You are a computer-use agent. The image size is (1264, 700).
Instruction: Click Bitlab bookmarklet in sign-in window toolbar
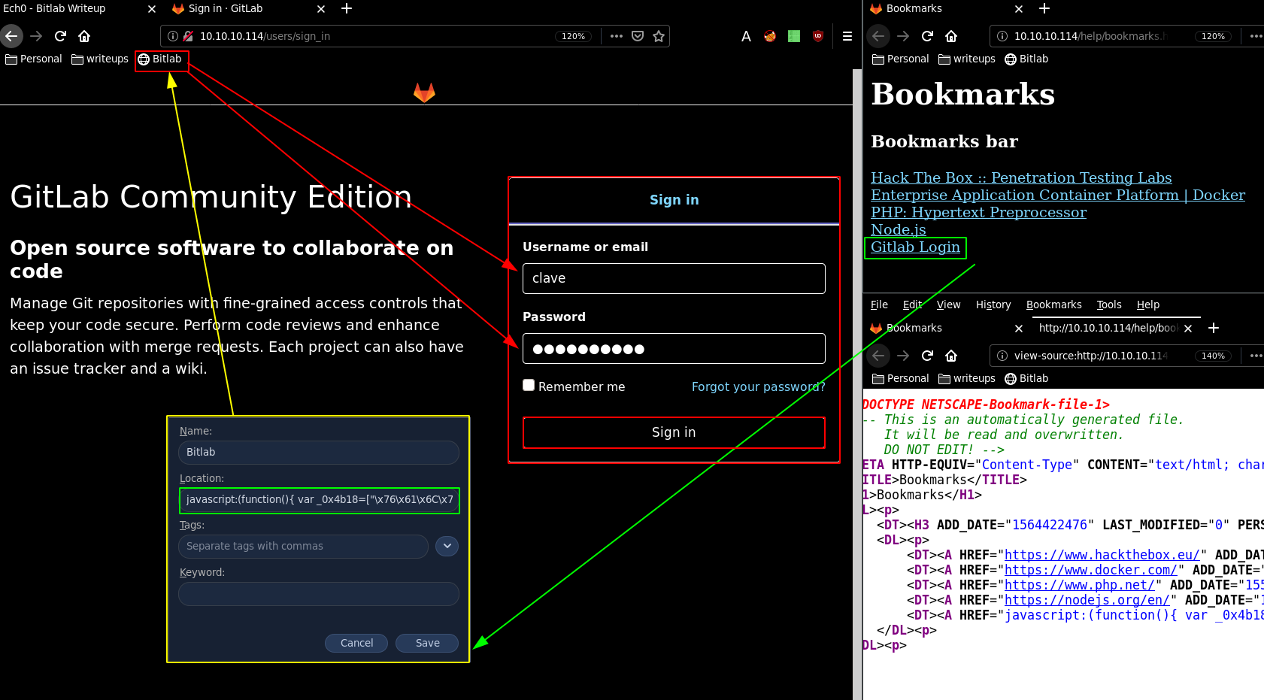(160, 59)
